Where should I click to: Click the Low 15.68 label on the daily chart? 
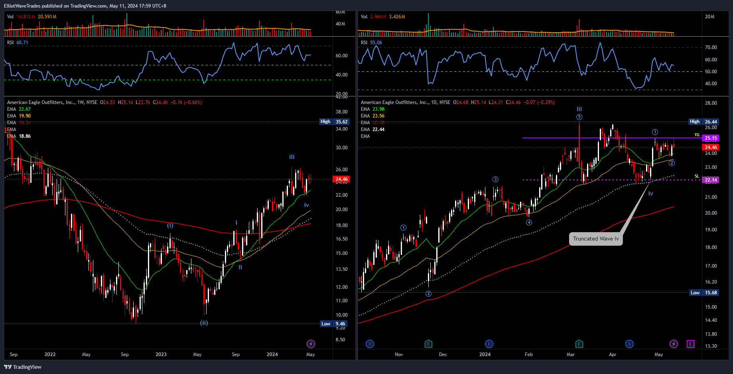click(704, 292)
